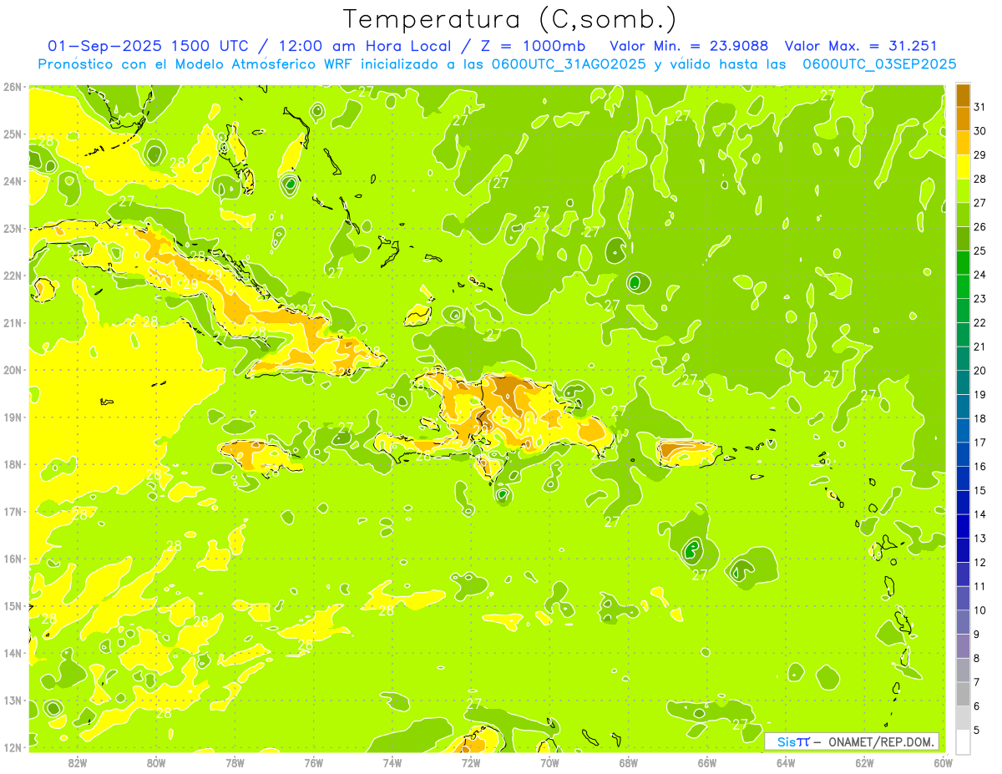Click the 24N latitude axis label

coord(12,181)
